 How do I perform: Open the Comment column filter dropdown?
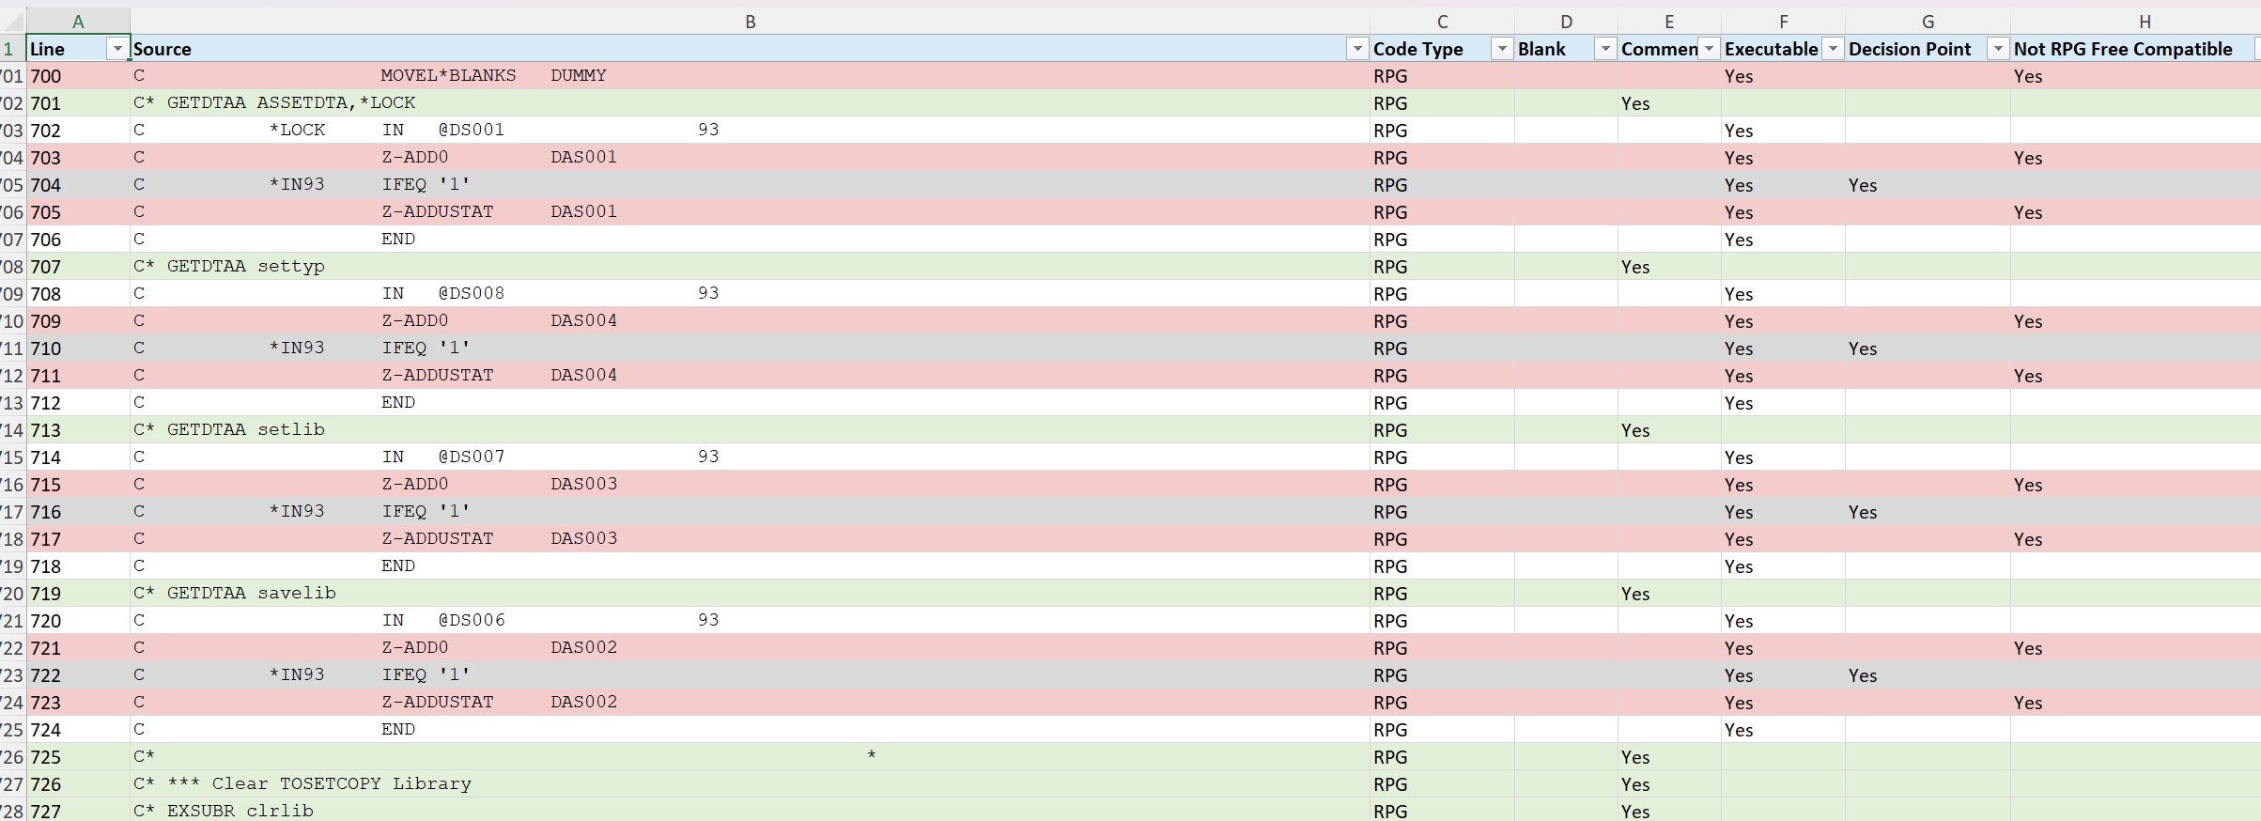(1709, 49)
